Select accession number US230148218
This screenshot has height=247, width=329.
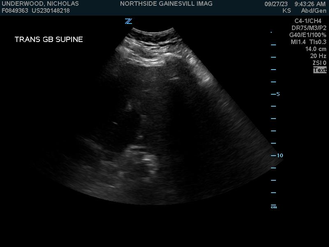pyautogui.click(x=51, y=11)
